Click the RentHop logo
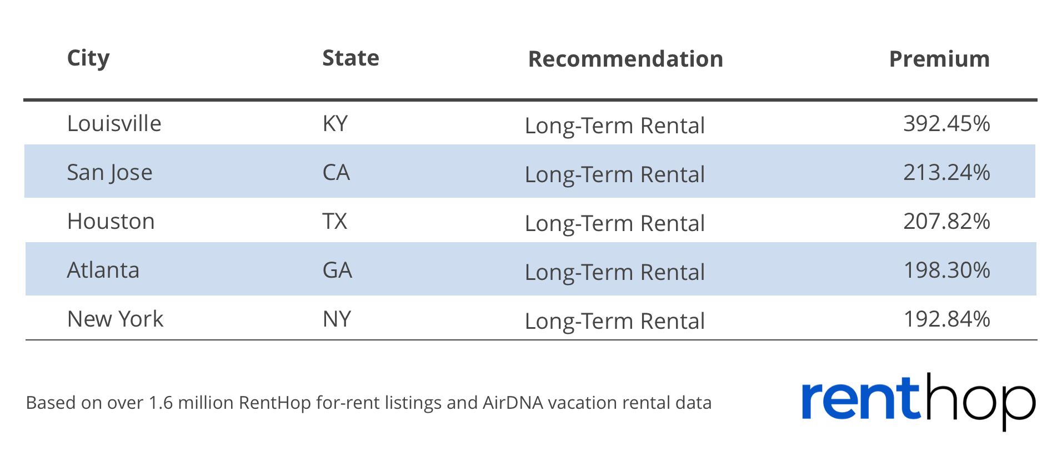This screenshot has width=1062, height=461. (919, 401)
